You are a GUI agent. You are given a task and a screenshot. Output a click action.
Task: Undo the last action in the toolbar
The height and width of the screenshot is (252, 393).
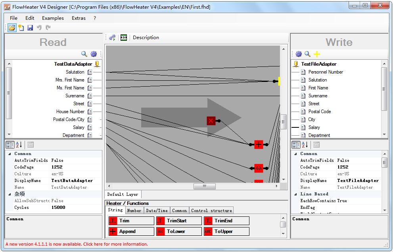(x=39, y=28)
